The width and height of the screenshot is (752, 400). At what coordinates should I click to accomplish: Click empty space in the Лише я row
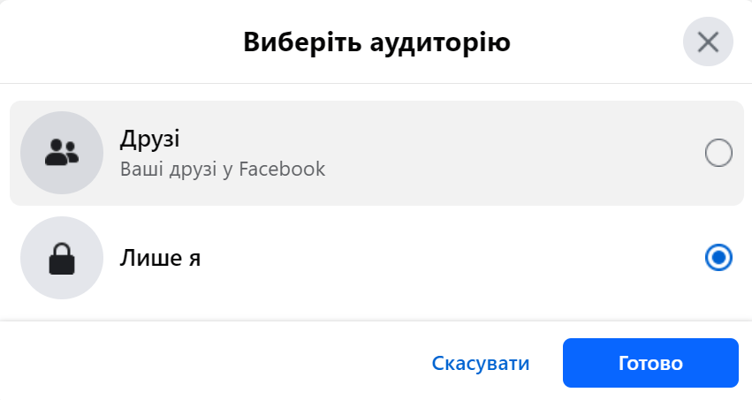pyautogui.click(x=460, y=258)
